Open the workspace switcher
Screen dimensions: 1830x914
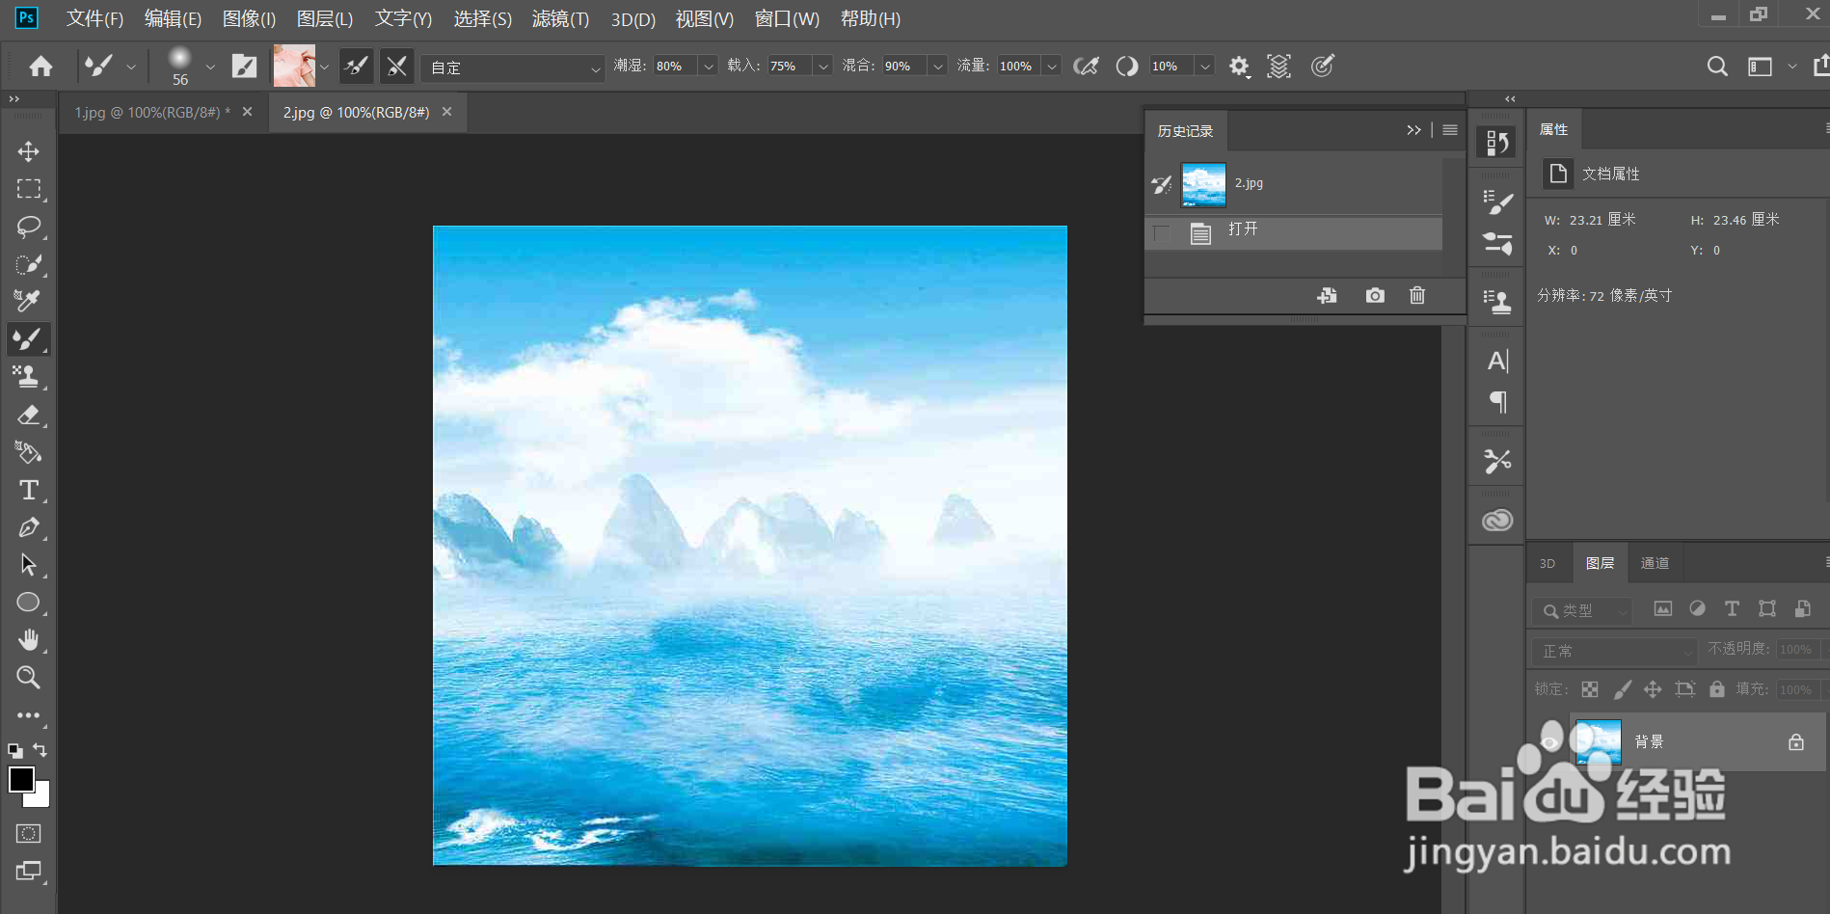(x=1761, y=66)
